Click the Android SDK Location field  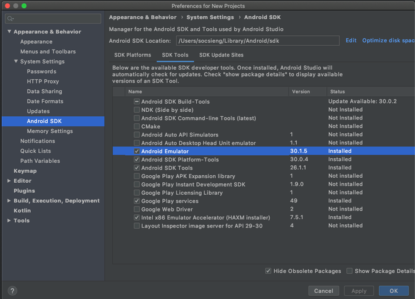coord(257,41)
